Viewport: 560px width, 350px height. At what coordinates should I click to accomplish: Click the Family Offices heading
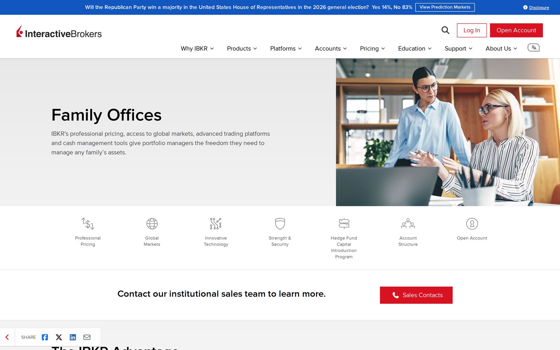coord(107,115)
